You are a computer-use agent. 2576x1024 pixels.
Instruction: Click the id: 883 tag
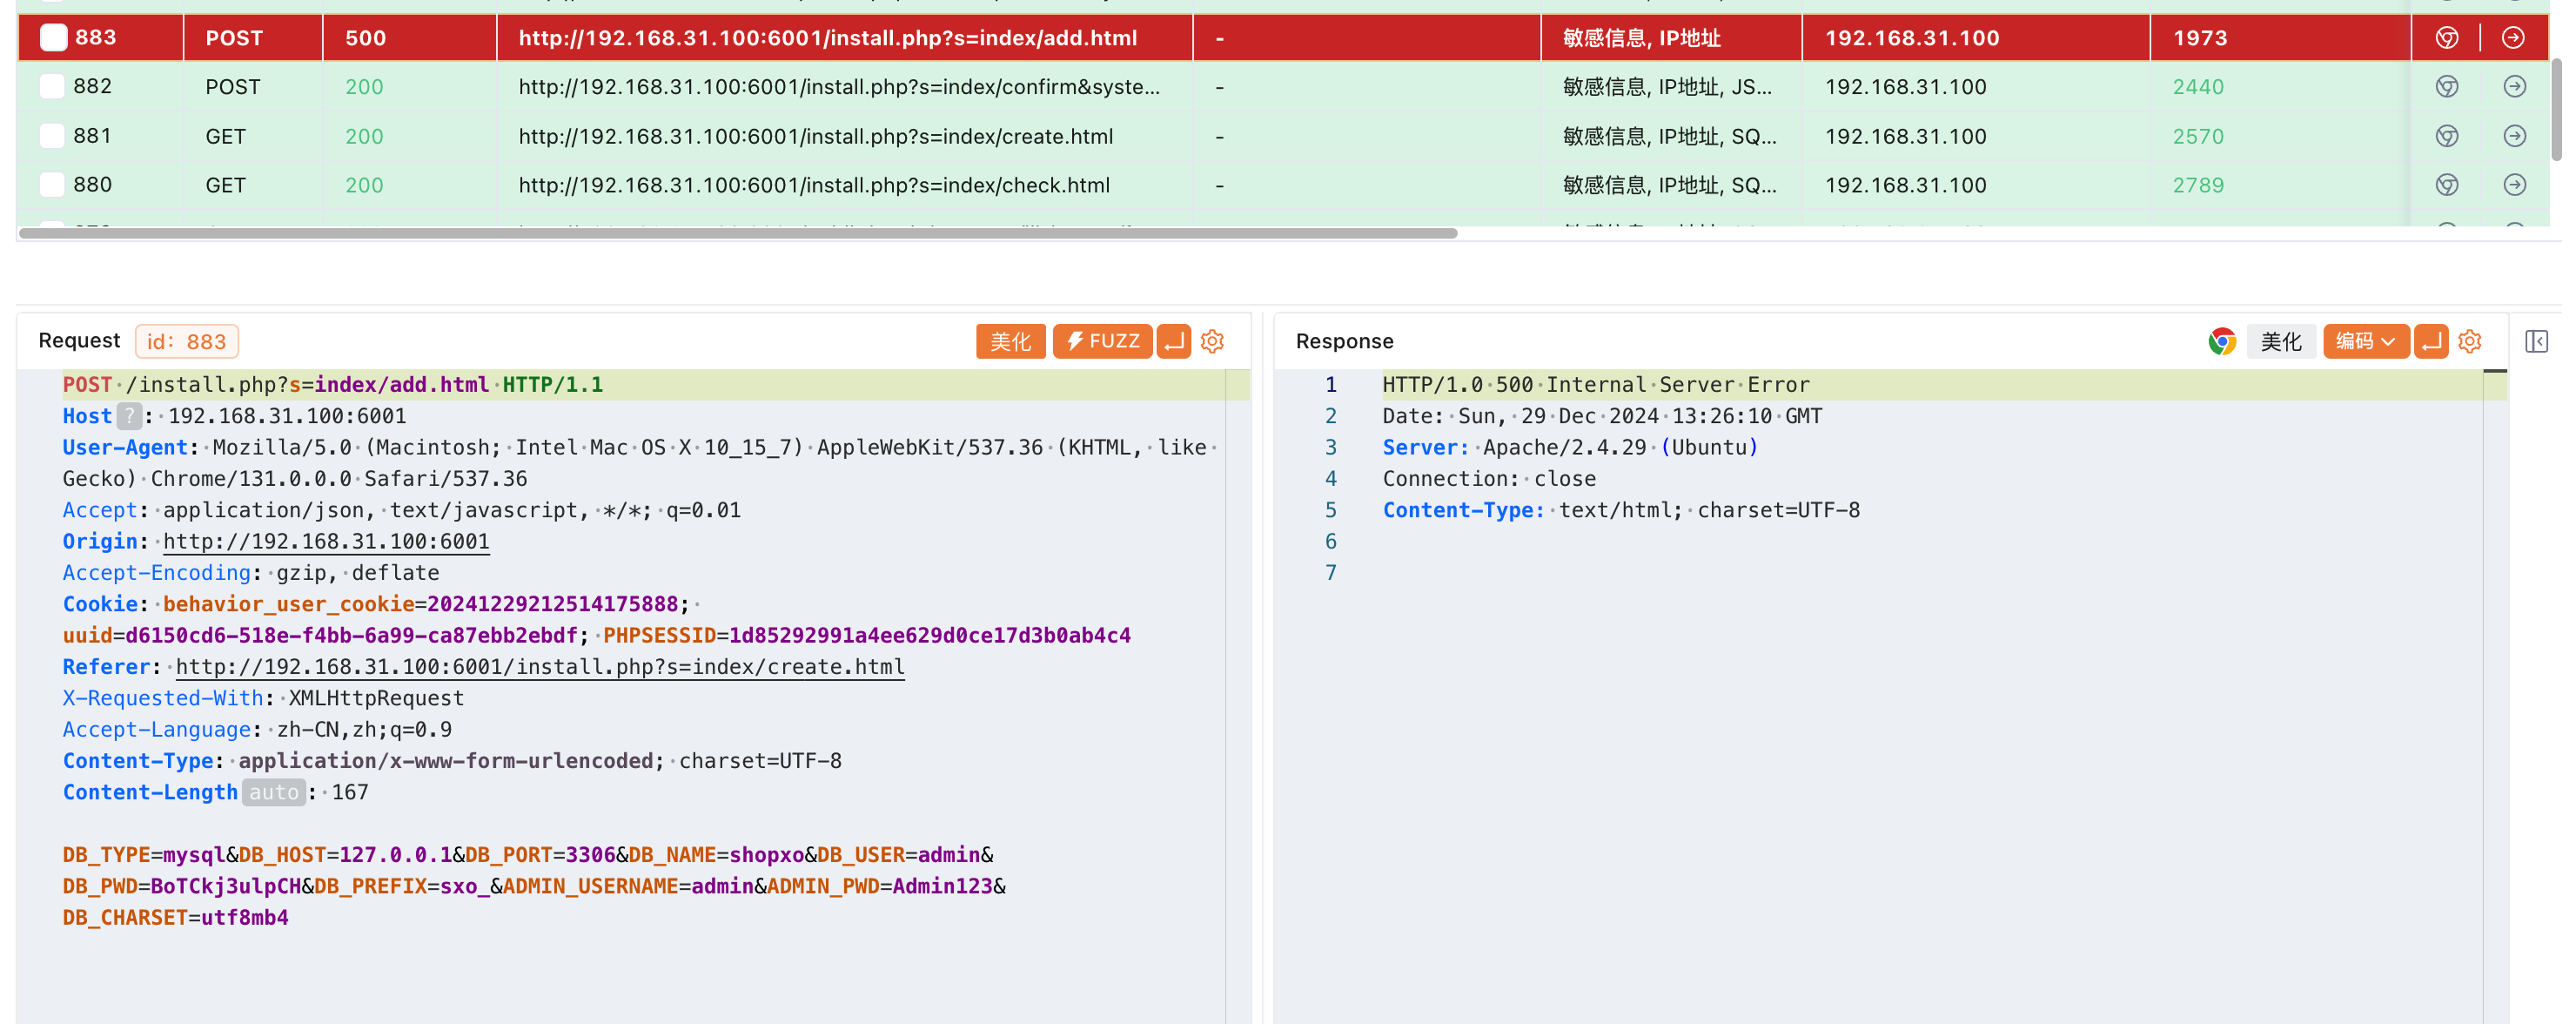pos(187,341)
